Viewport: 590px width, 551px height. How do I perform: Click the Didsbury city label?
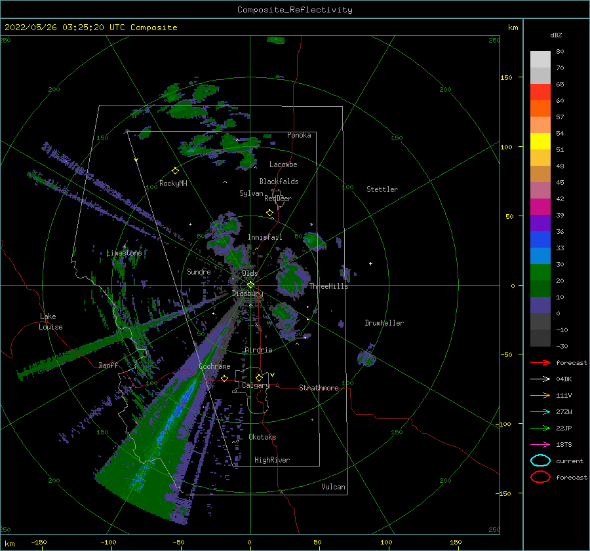click(247, 294)
